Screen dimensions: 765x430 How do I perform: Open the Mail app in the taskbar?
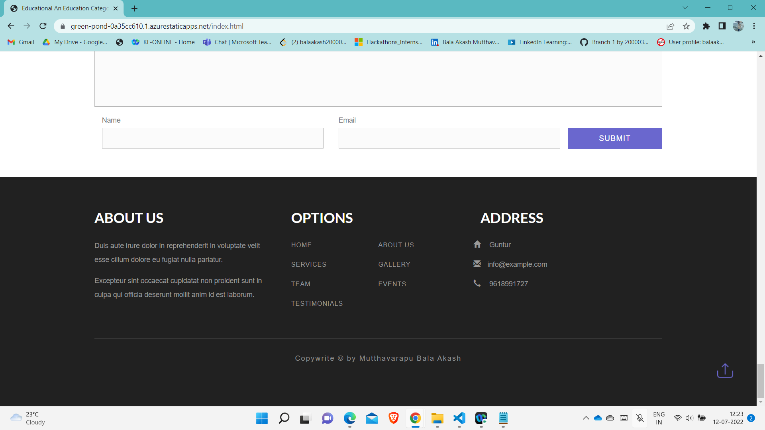[x=371, y=418]
